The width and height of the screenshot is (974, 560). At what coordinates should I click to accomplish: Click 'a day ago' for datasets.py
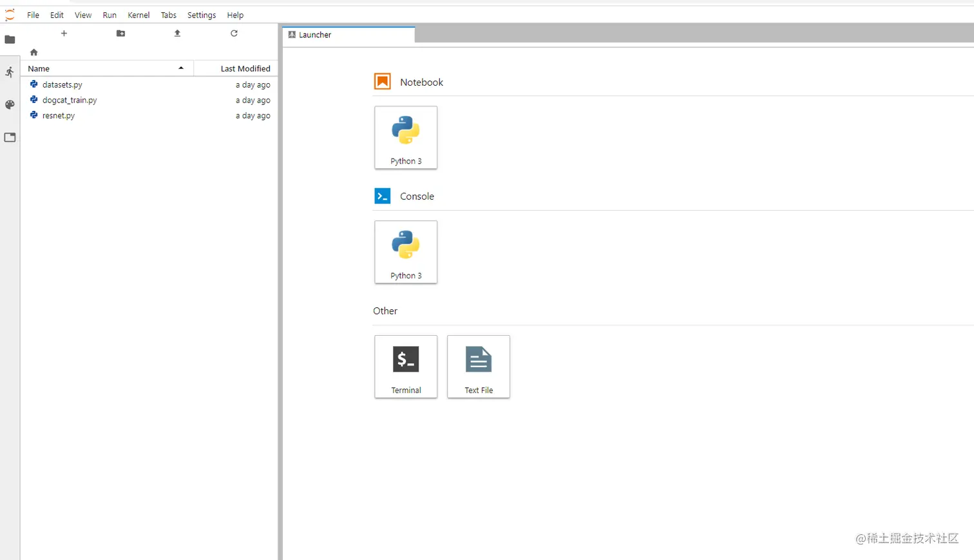coord(253,85)
